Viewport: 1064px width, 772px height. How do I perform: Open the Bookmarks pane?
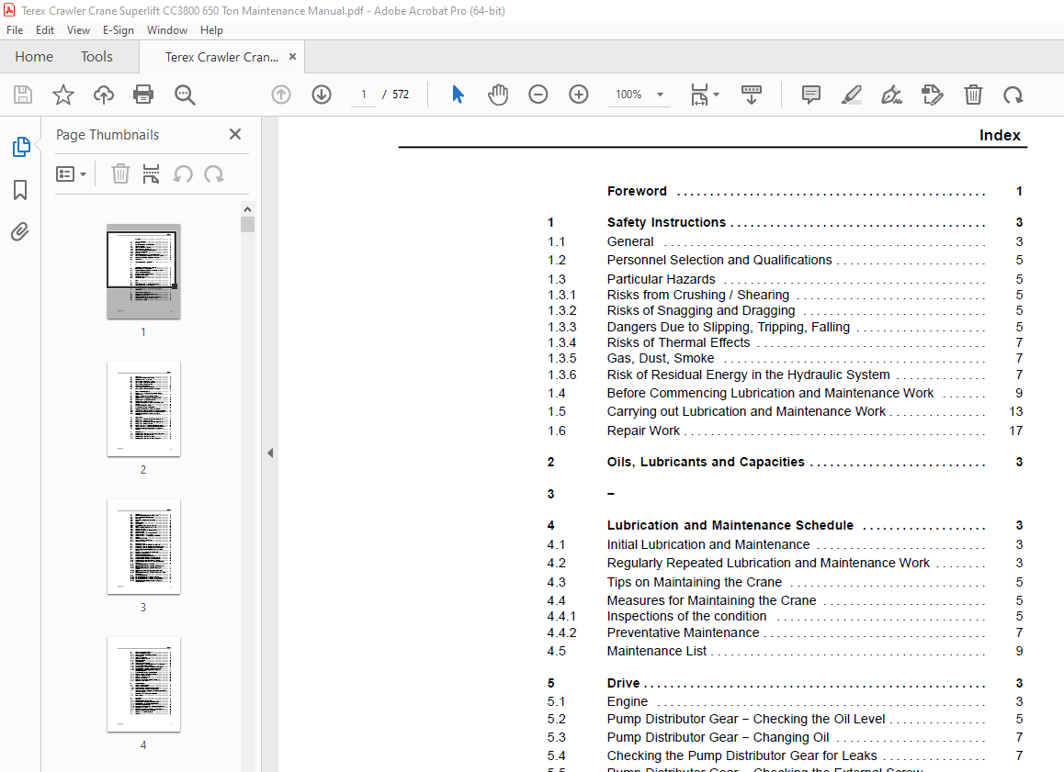pyautogui.click(x=20, y=190)
